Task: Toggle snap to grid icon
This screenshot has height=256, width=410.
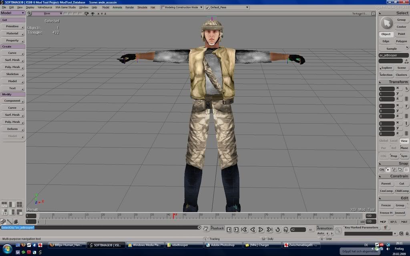Action: click(406, 170)
